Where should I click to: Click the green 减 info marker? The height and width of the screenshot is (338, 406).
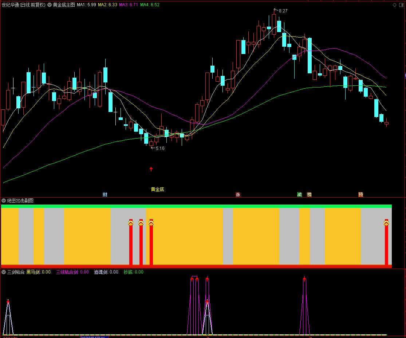click(x=299, y=194)
